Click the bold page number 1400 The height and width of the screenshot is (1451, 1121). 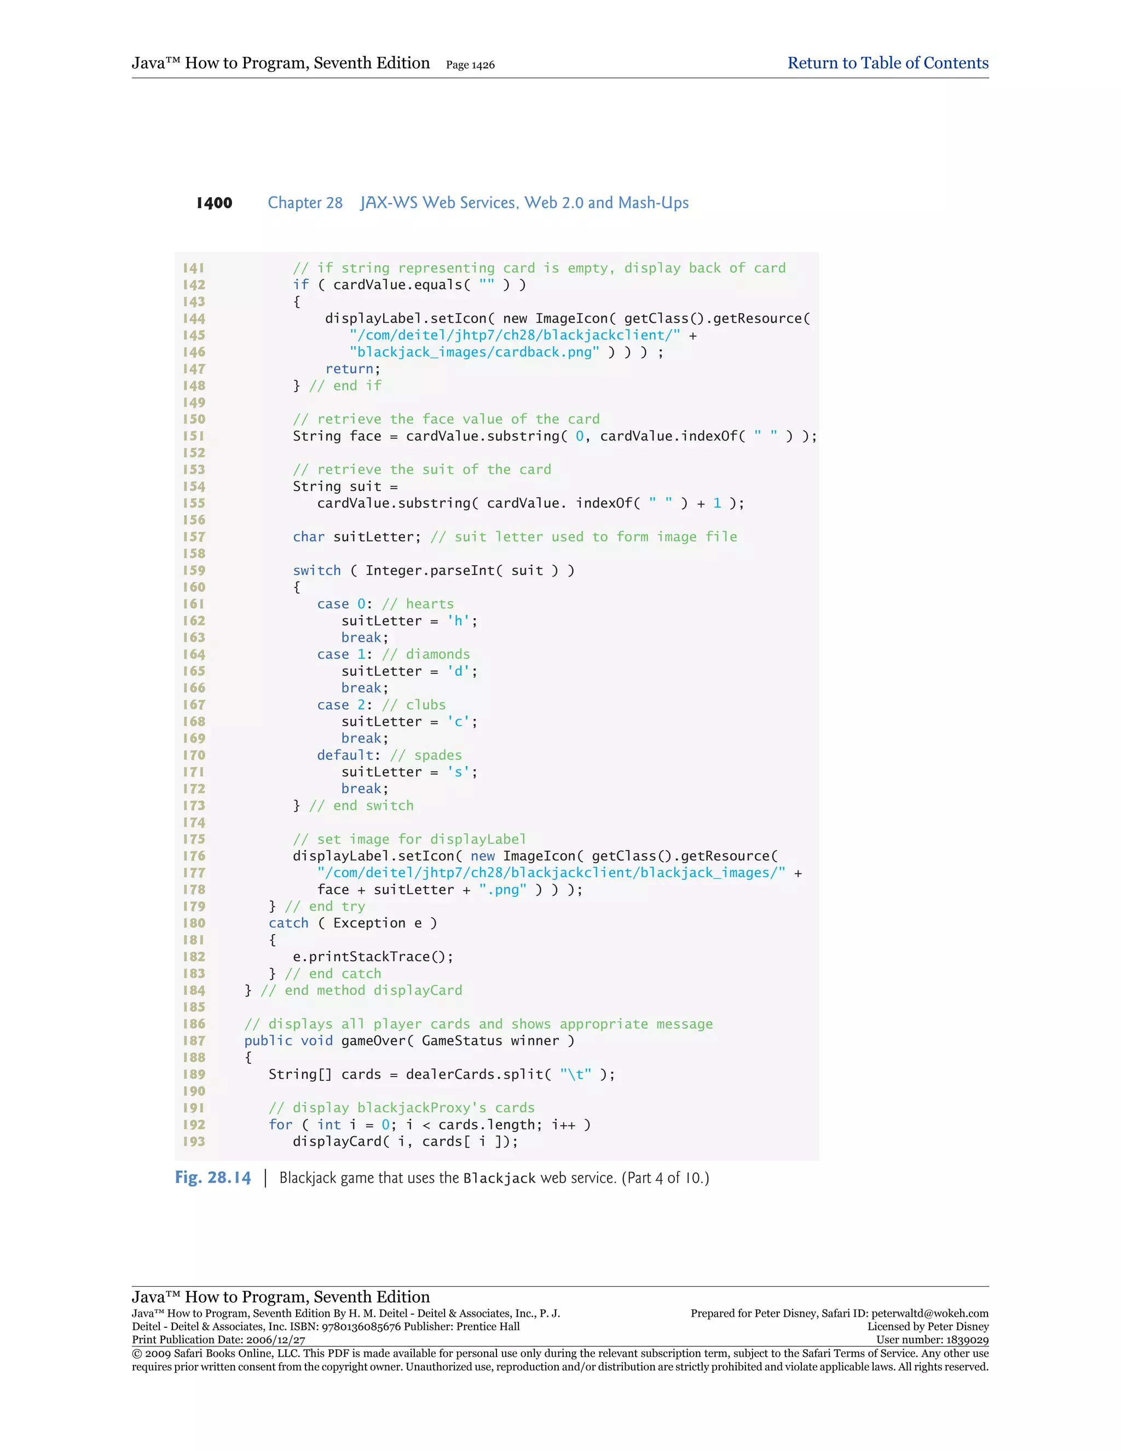[x=214, y=203]
